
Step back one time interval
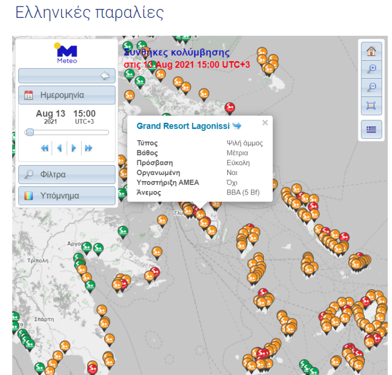click(x=59, y=148)
